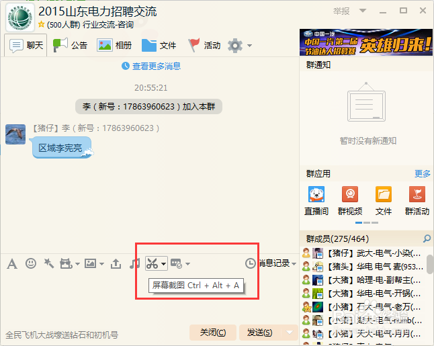Click the upload file arrow icon

[116, 263]
